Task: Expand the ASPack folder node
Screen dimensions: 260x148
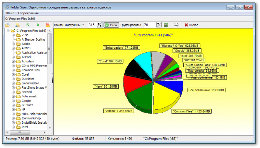Action: [13, 57]
